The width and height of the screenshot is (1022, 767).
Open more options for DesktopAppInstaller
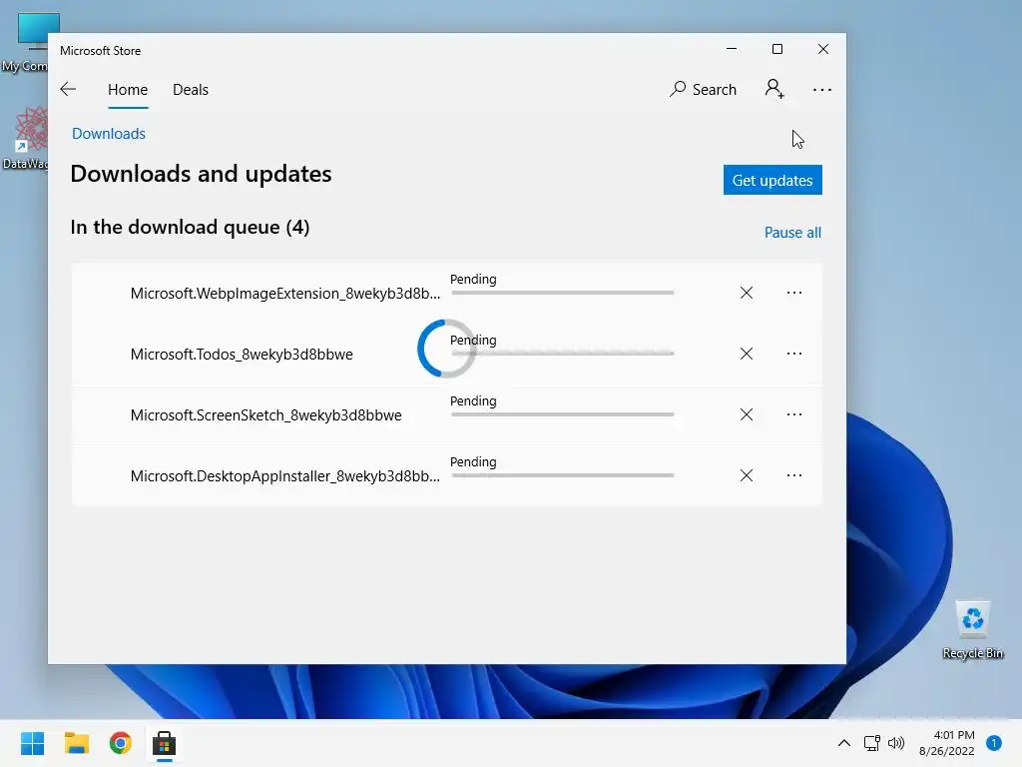(793, 475)
